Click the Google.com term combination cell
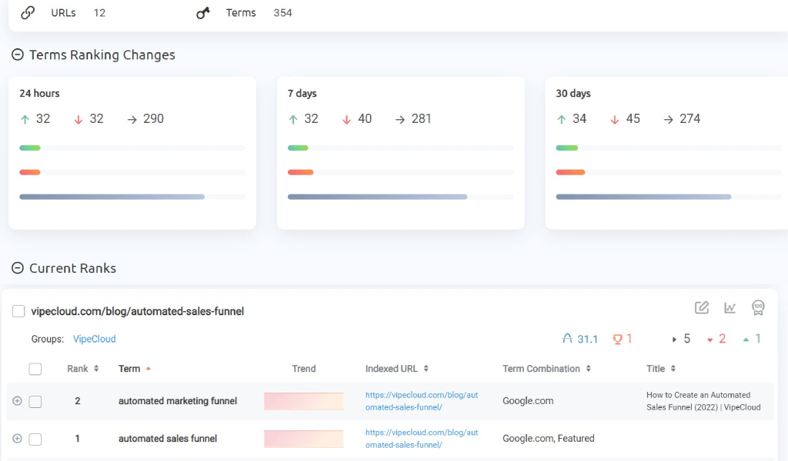 click(x=528, y=401)
